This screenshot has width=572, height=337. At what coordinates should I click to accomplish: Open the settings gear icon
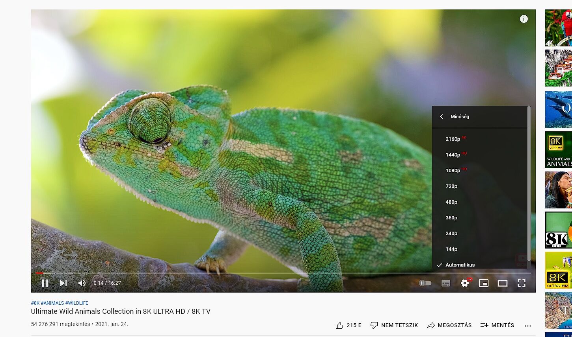pos(465,283)
